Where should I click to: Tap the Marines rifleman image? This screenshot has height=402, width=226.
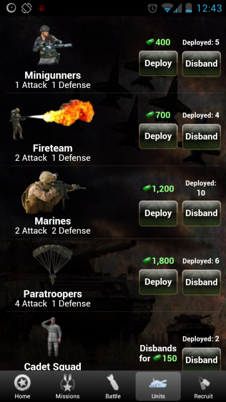pyautogui.click(x=53, y=192)
